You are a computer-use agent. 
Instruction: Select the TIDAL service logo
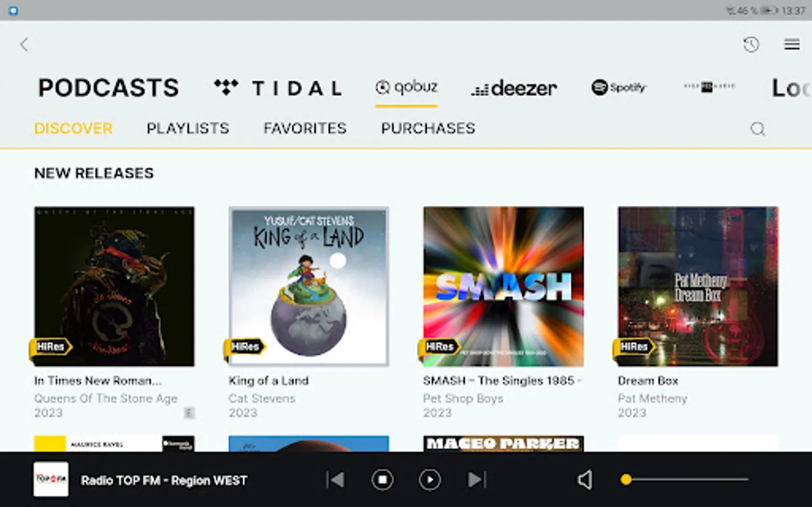[278, 88]
